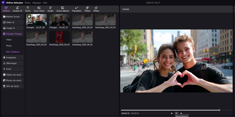Screen dimensions: 235x117
Task: Open Médias locaux in sidebar
Action: click(x=12, y=17)
